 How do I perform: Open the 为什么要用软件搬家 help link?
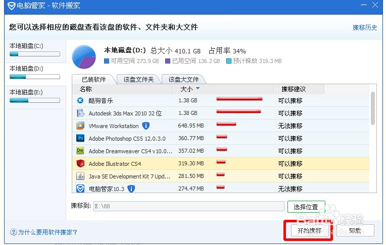click(x=44, y=232)
